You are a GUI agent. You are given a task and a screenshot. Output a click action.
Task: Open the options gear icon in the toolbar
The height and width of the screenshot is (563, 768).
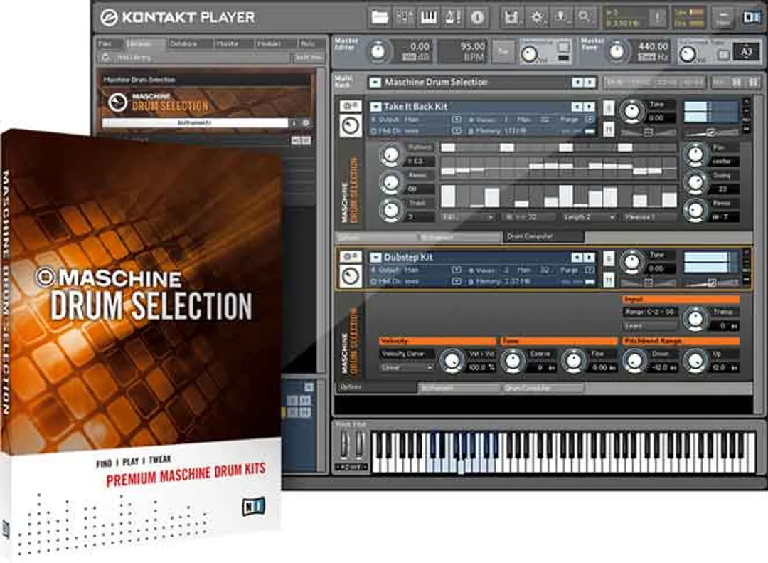538,16
